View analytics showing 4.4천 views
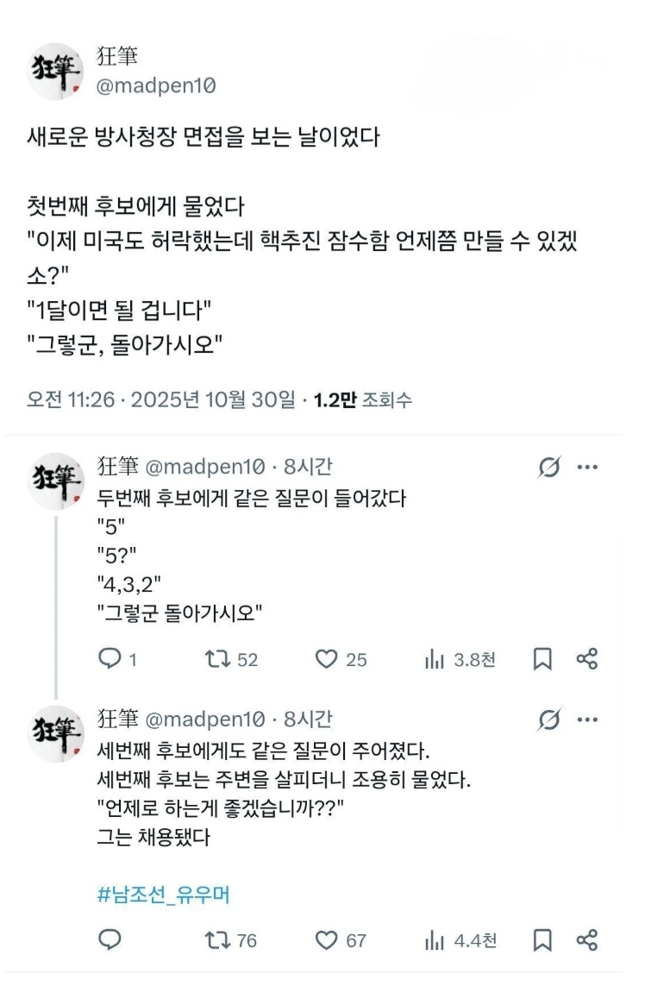 coord(433,939)
